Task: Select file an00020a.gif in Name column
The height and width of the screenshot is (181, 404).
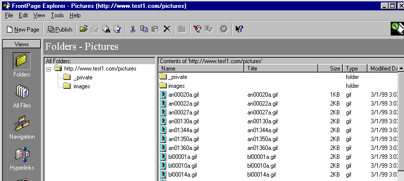Action: tap(184, 95)
